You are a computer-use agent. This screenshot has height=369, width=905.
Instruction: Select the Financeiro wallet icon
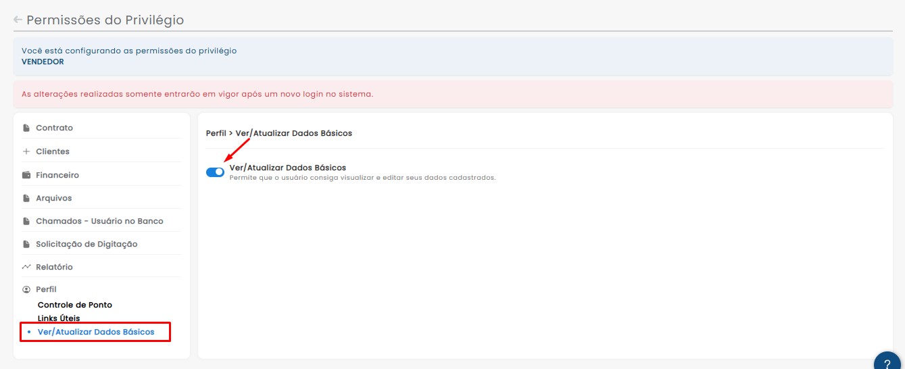point(26,175)
